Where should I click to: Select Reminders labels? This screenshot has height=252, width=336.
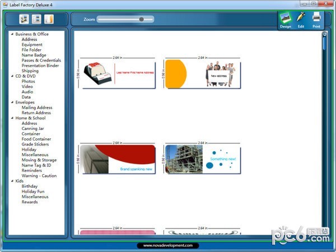32,171
